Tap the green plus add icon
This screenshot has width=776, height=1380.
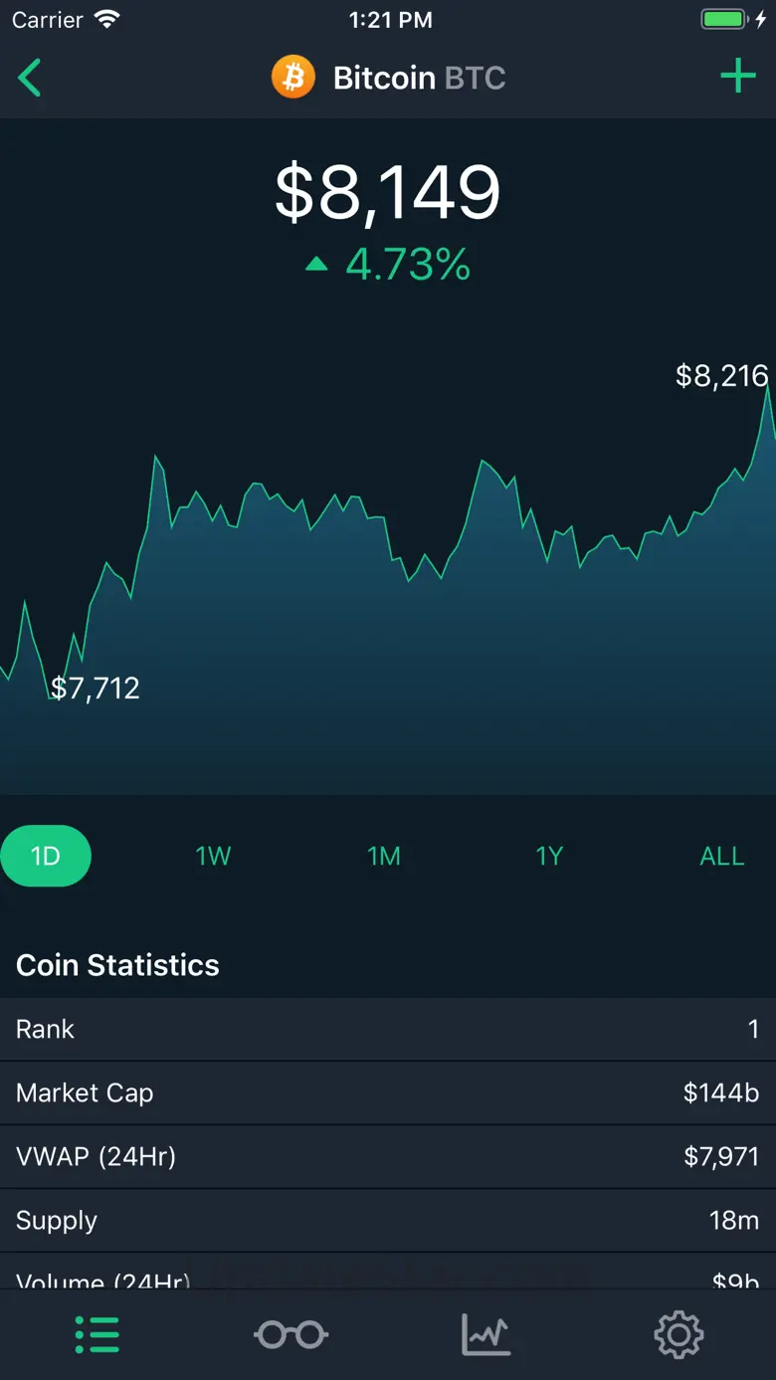(737, 77)
